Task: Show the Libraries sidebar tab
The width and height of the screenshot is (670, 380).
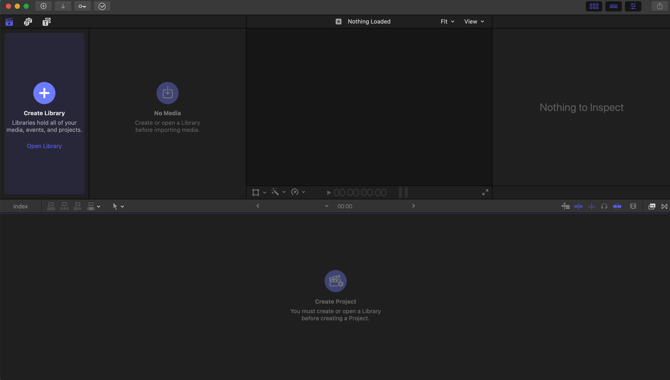Action: click(9, 22)
